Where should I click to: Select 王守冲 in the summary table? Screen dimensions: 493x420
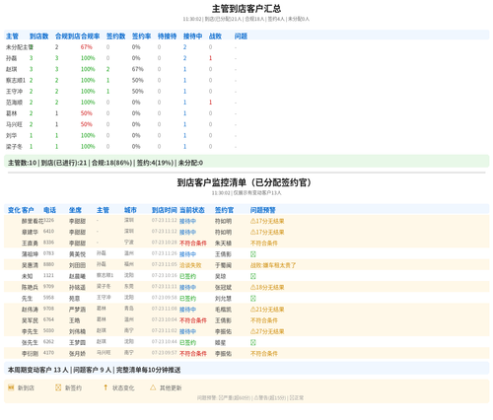point(14,92)
